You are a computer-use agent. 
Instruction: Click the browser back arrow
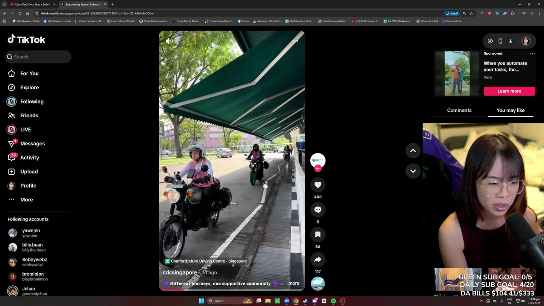click(x=5, y=13)
